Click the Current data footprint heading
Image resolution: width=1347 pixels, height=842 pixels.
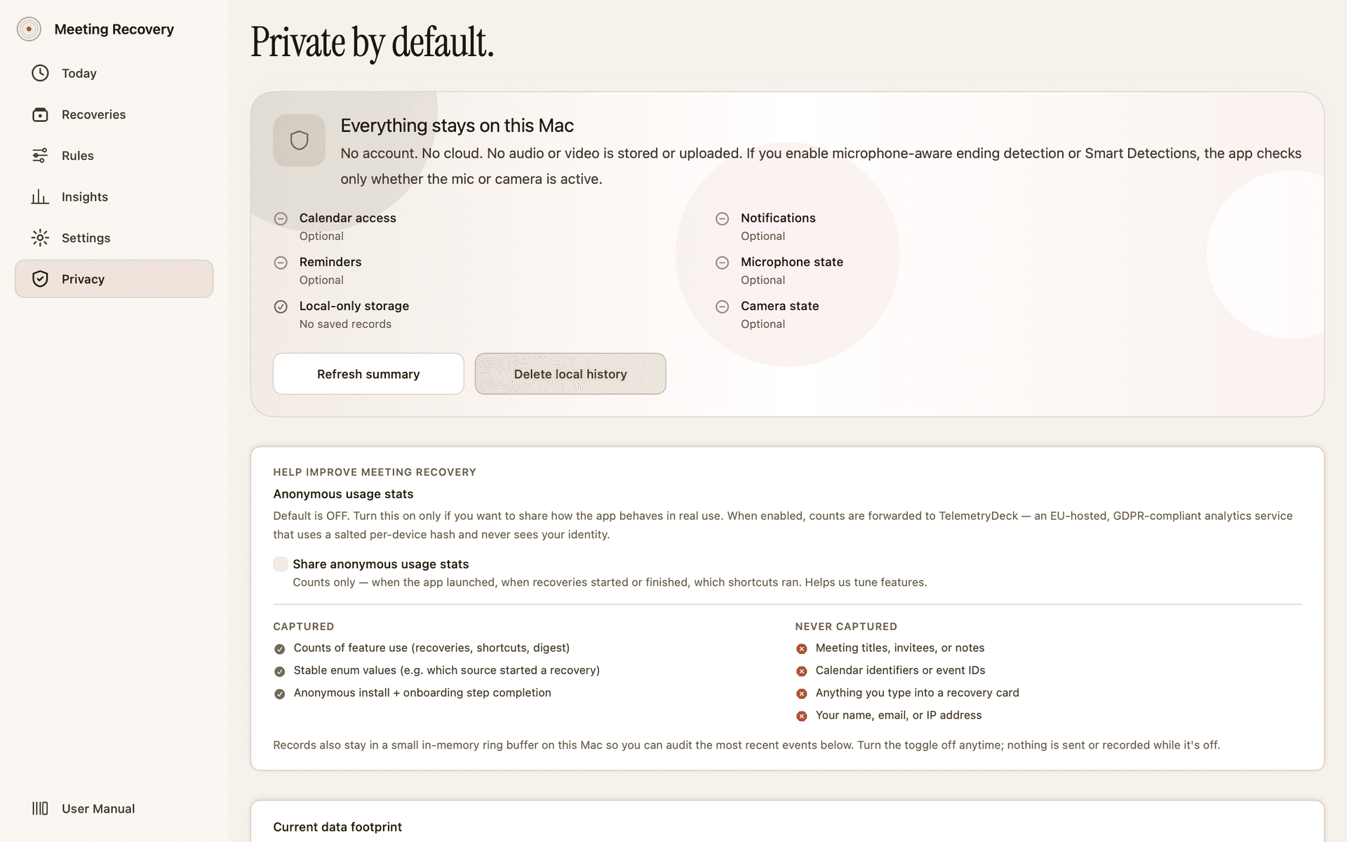[337, 827]
